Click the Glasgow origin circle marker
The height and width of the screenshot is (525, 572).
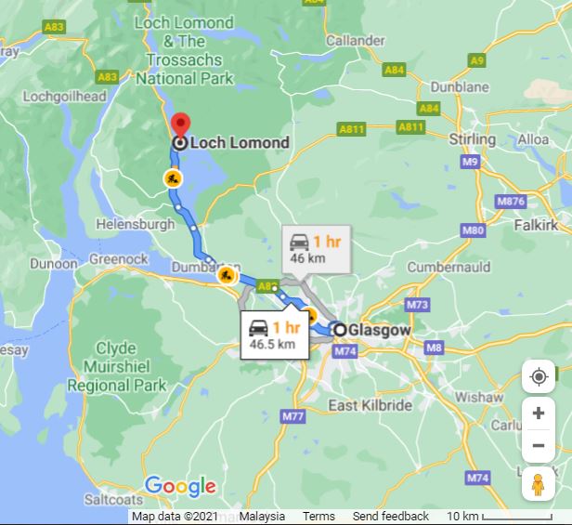pos(341,330)
